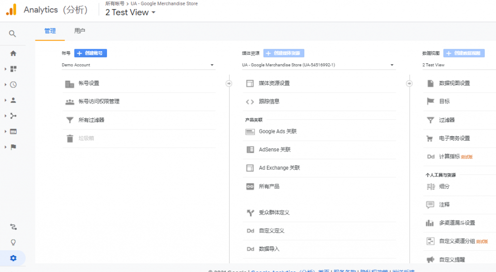496x272 pixels.
Task: Click funnel icon beside 所有过滤器
Action: [x=70, y=120]
